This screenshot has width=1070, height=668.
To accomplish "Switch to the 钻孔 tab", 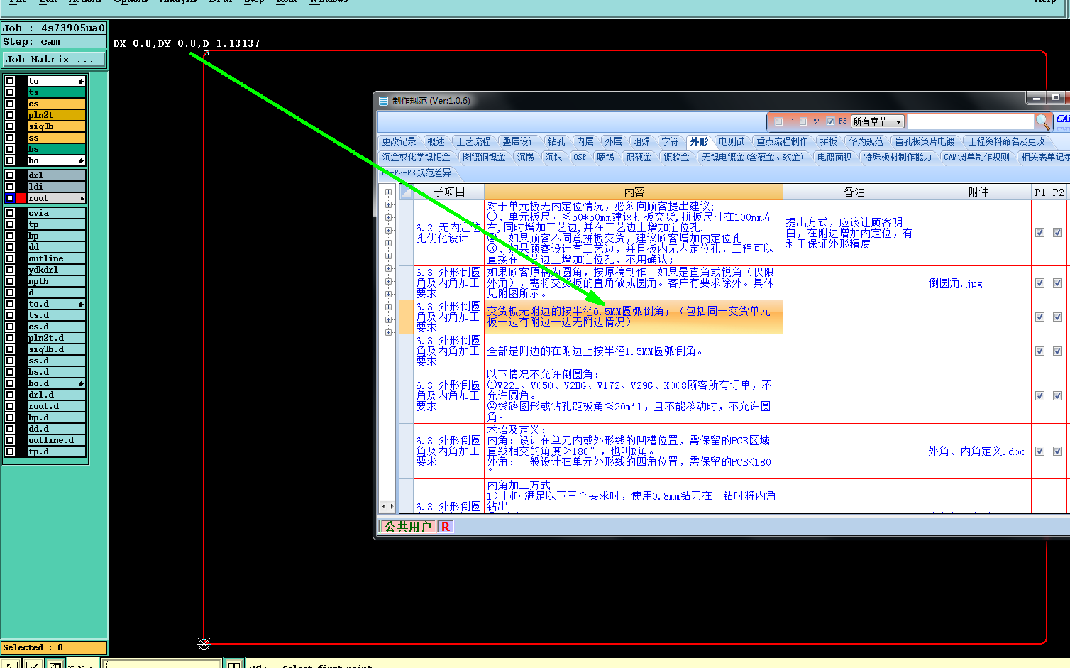I will point(556,141).
